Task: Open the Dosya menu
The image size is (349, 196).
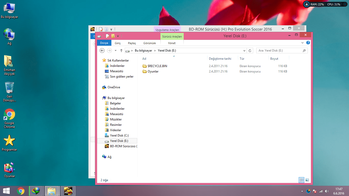Action: tap(104, 43)
